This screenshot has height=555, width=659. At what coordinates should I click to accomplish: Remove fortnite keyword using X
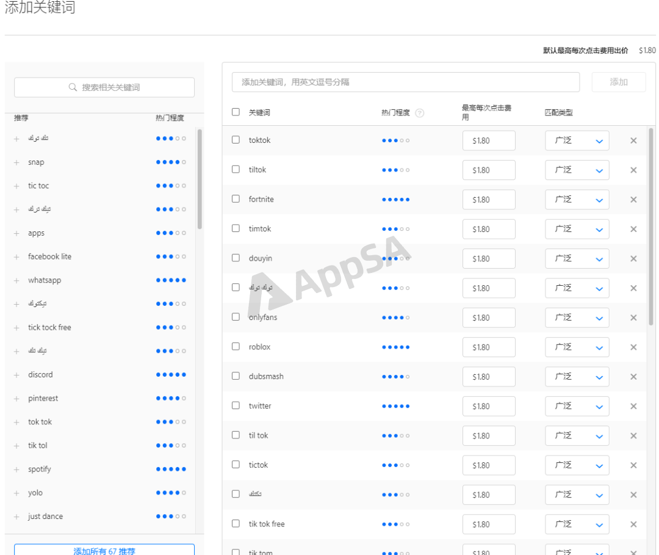(633, 199)
